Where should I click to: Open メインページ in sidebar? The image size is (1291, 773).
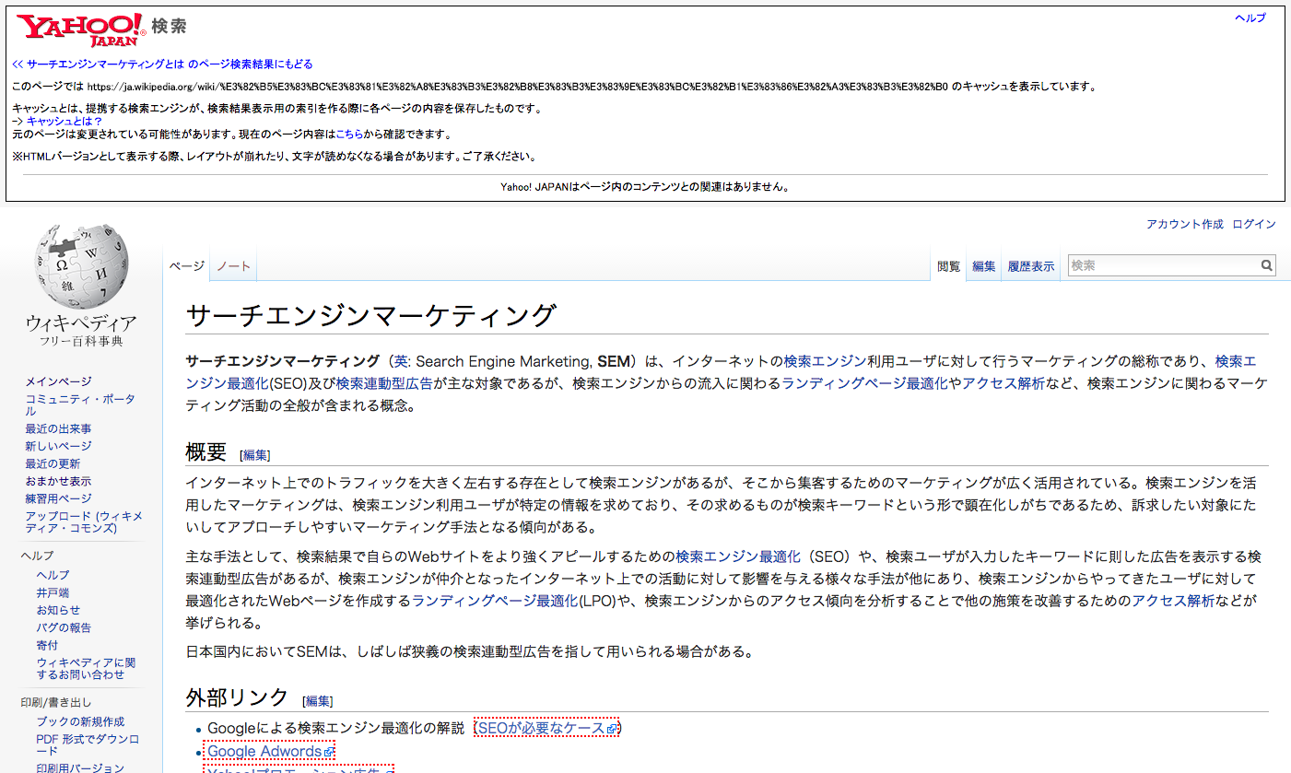pyautogui.click(x=58, y=381)
